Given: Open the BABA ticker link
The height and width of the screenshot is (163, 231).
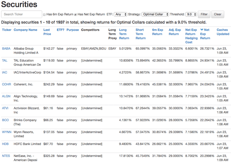Looking at the screenshot, I should [6, 48].
